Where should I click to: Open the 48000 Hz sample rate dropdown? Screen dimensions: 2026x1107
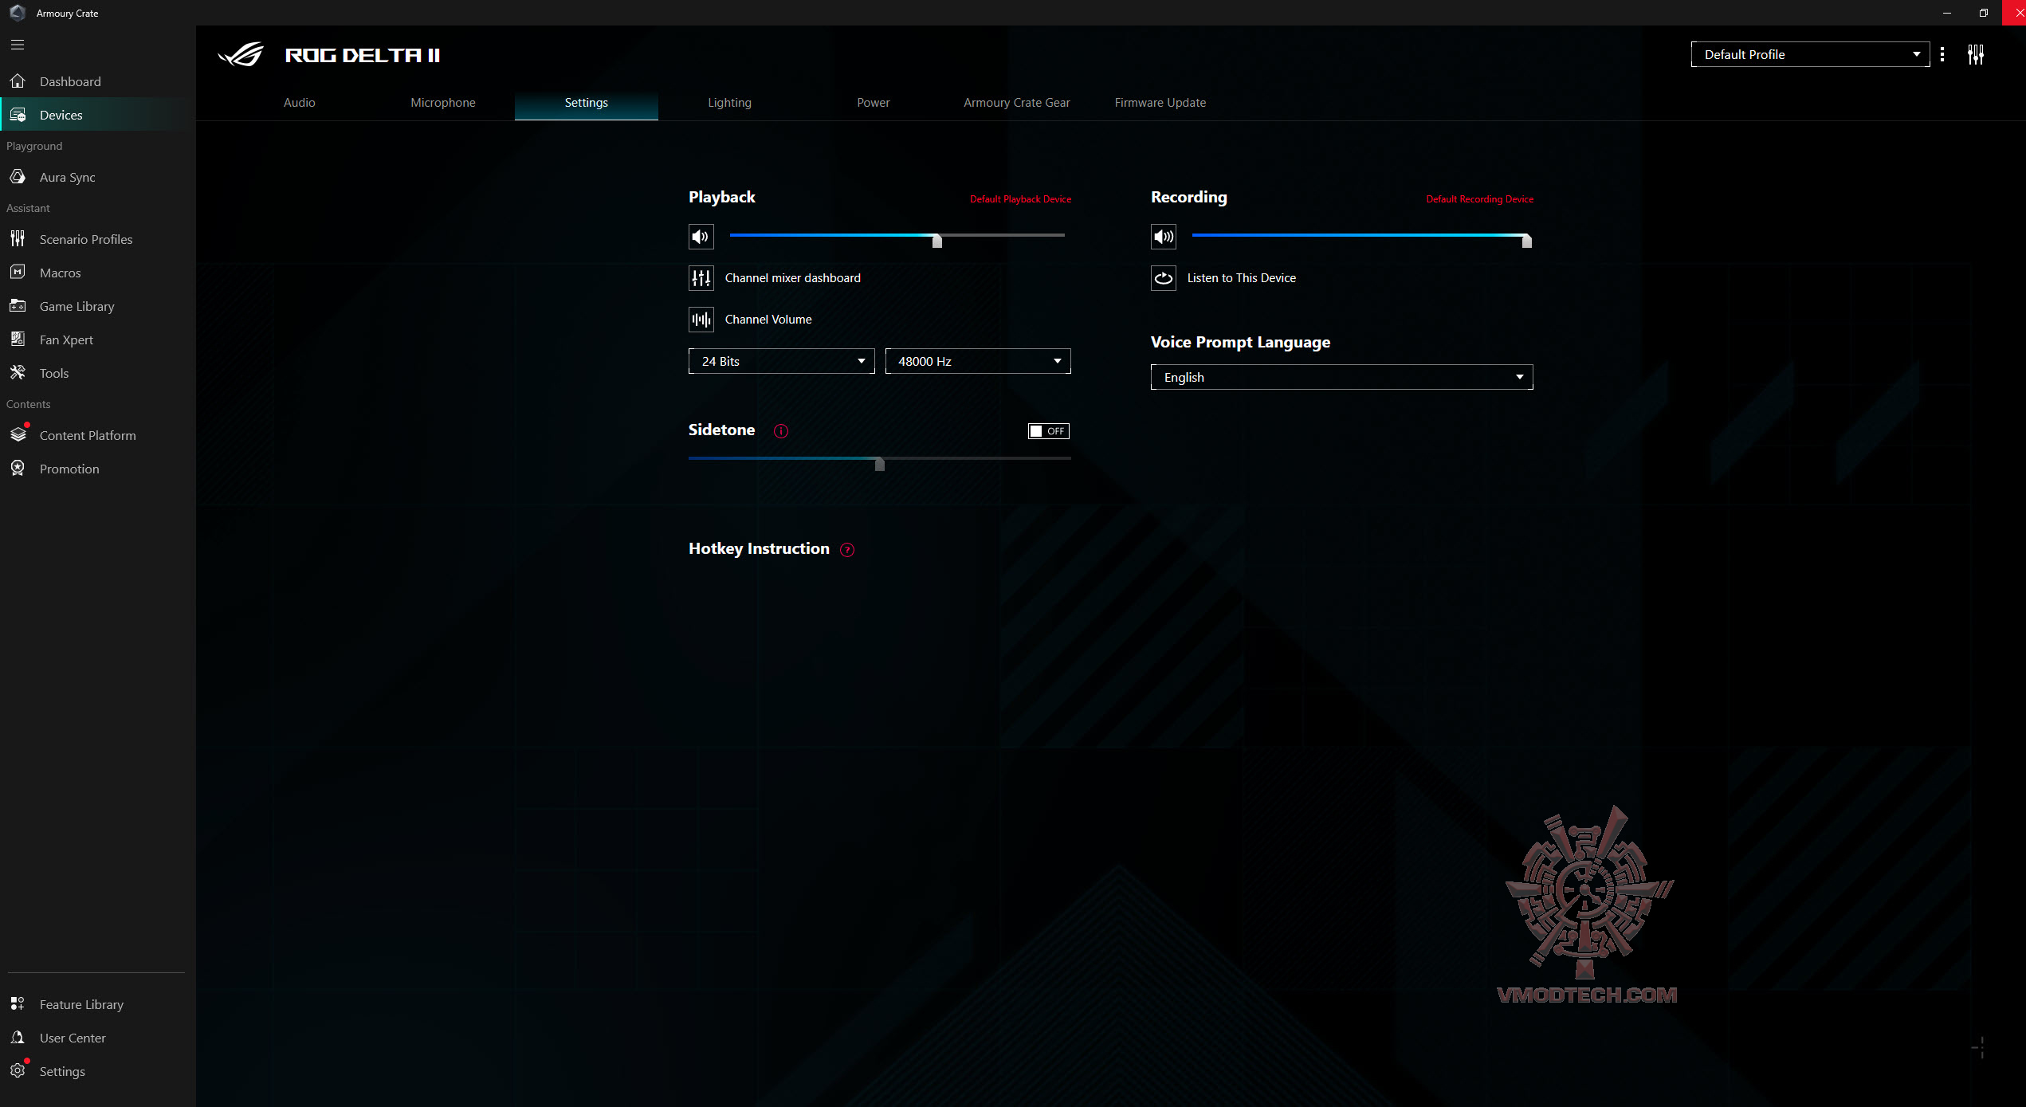[x=977, y=361]
